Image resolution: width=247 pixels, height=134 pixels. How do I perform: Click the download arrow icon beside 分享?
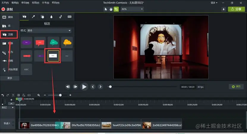point(224,9)
